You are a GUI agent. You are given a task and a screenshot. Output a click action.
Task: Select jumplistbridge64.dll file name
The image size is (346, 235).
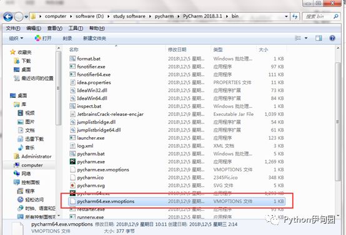[99, 130]
